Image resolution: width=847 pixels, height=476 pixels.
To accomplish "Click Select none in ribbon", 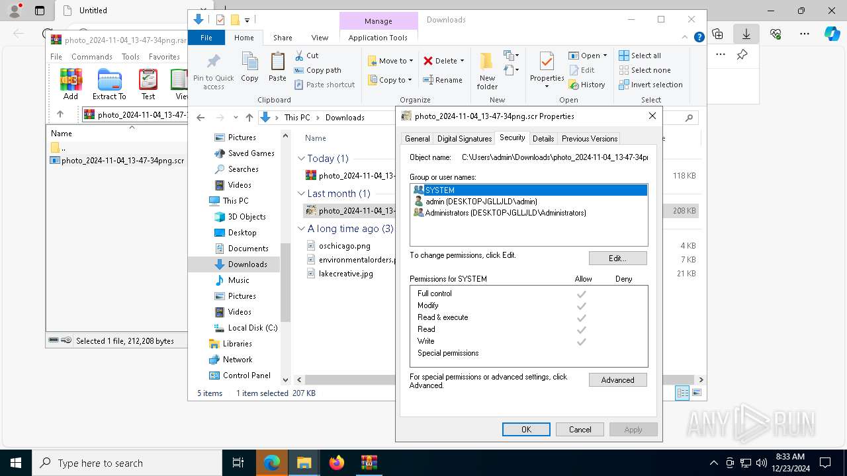I will click(x=645, y=70).
